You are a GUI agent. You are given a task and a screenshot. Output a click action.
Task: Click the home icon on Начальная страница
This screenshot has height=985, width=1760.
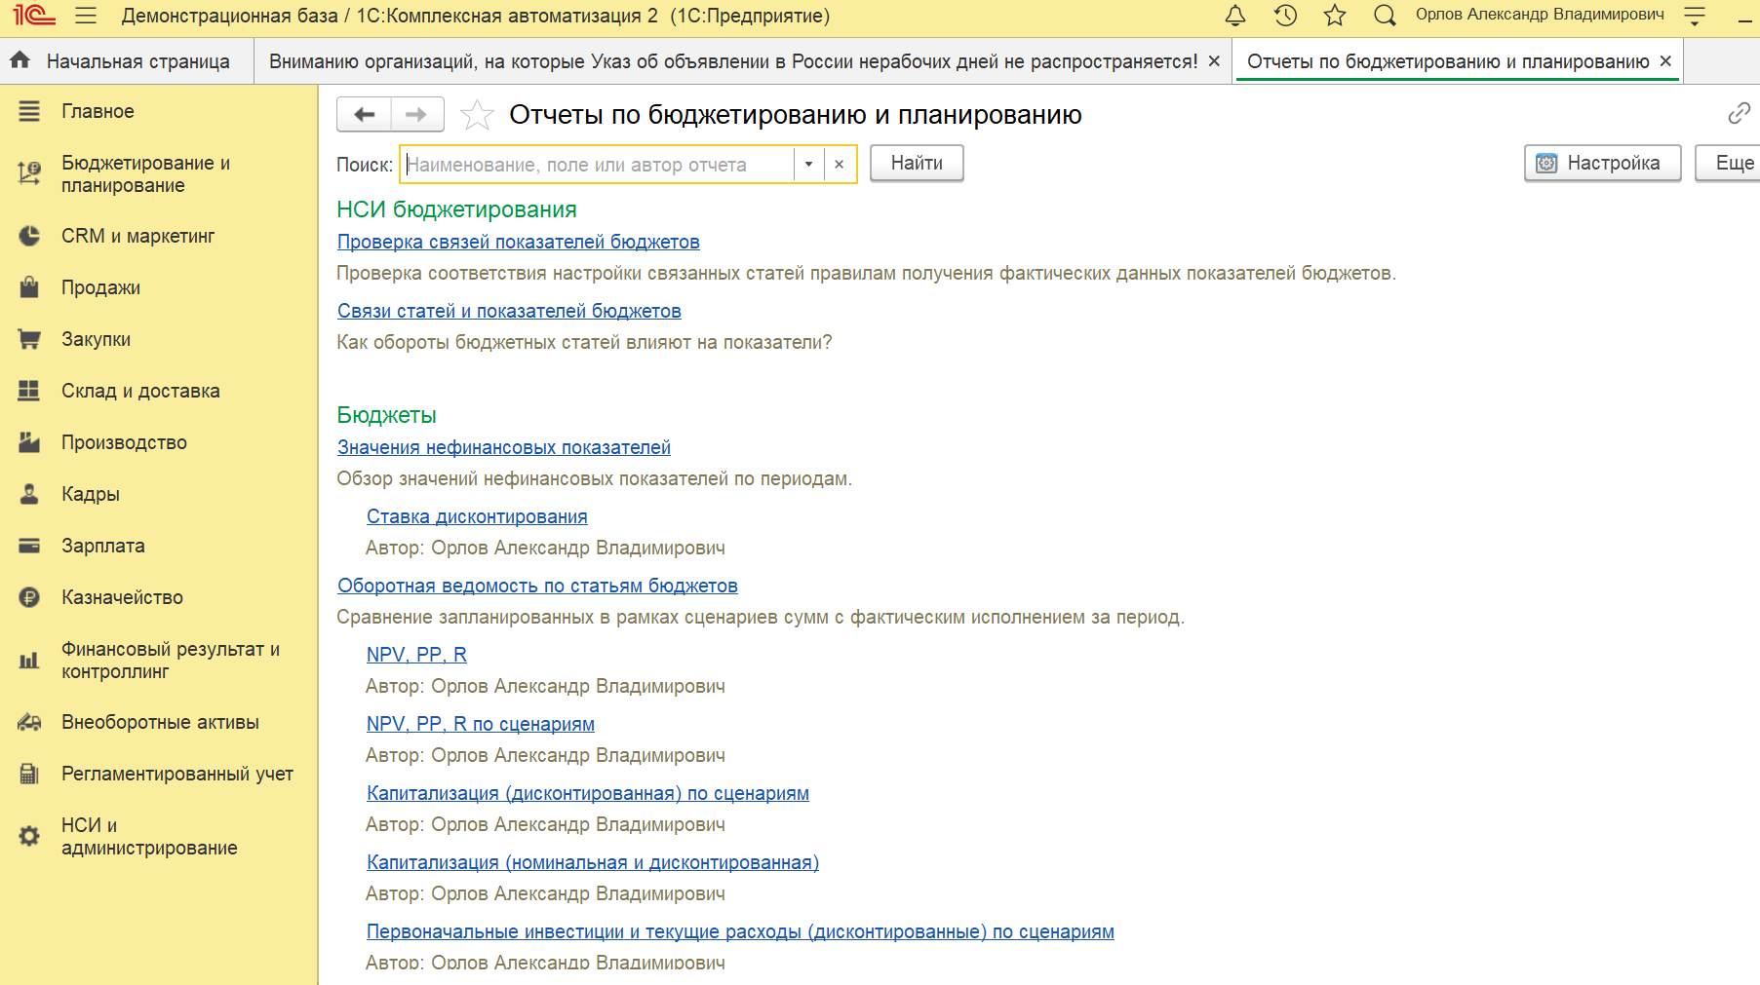(x=20, y=60)
